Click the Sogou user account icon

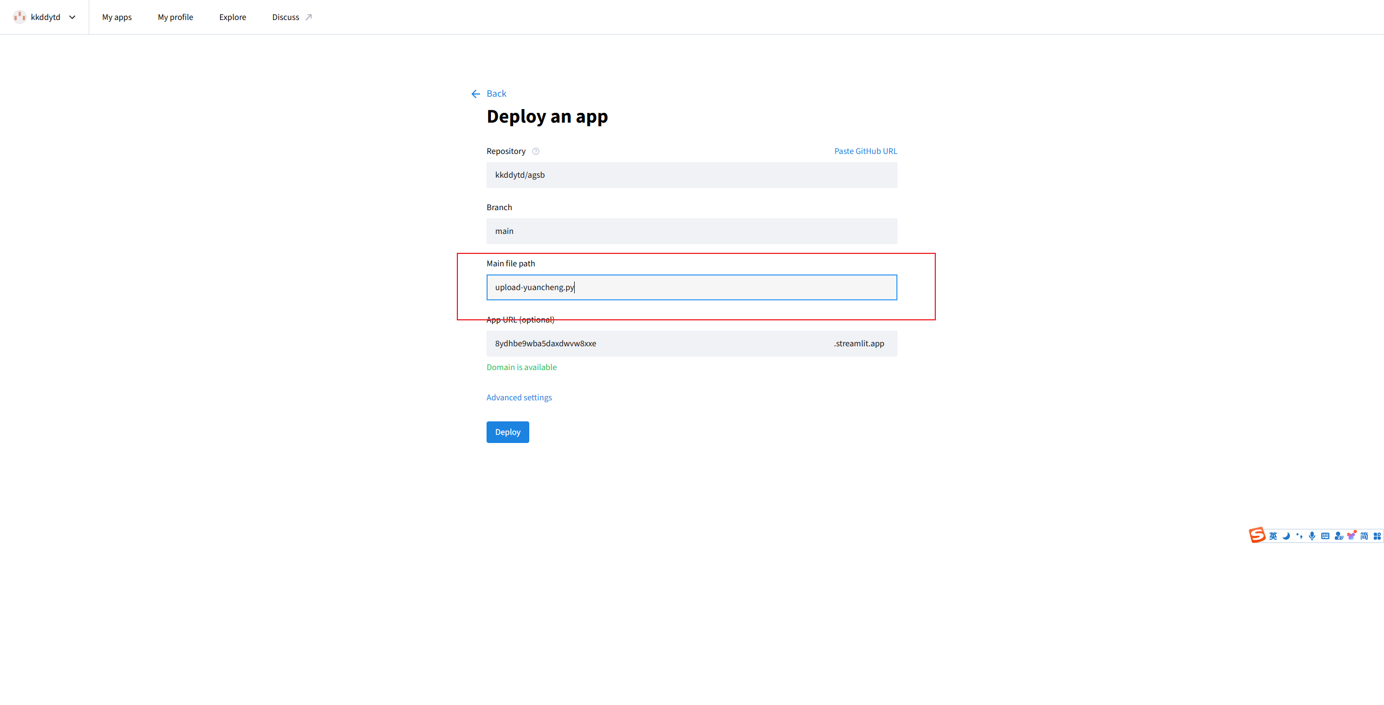(x=1339, y=536)
